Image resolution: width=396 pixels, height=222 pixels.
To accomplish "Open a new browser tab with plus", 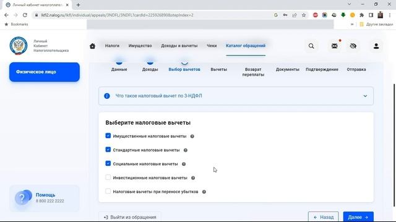I will 79,5.
